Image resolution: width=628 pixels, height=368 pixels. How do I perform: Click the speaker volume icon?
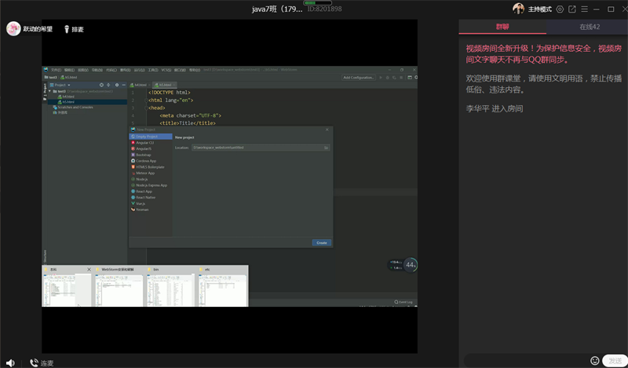(9, 363)
